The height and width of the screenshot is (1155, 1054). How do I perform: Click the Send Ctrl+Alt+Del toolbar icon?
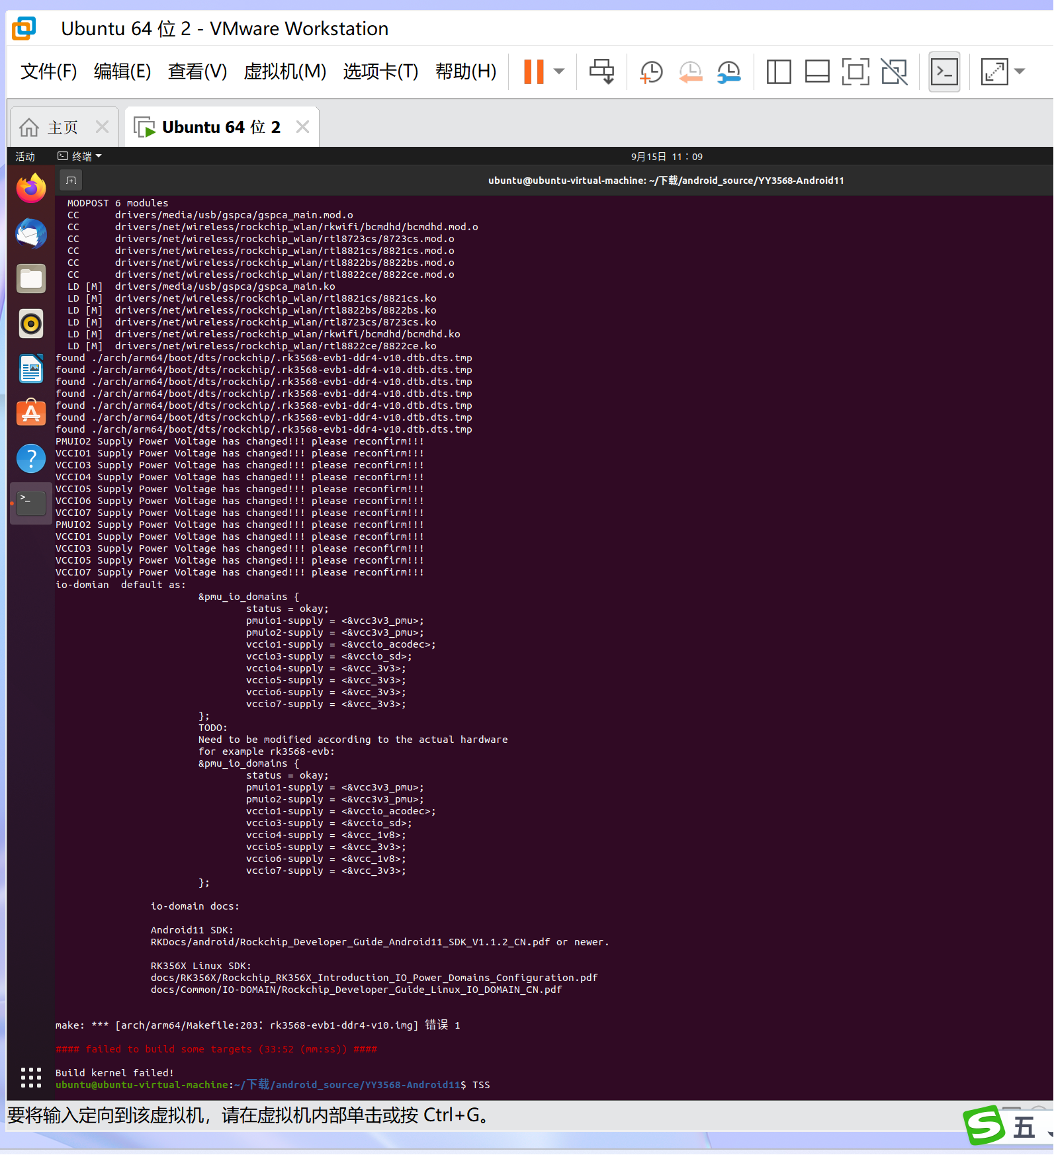pyautogui.click(x=601, y=71)
